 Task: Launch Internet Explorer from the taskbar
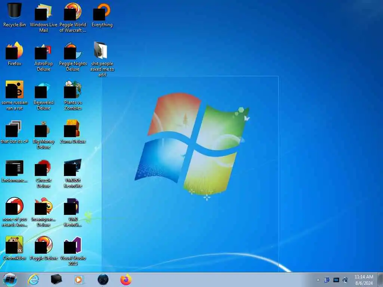pos(33,280)
